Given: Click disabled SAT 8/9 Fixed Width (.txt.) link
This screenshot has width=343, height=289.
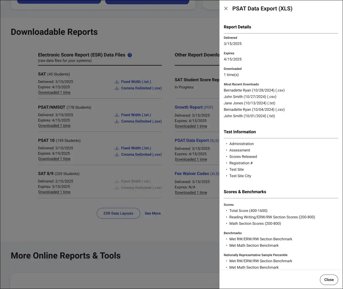Looking at the screenshot, I should (x=136, y=181).
